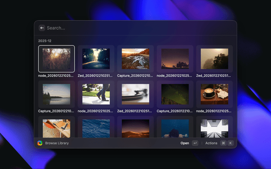Click the back arrow icon
Screen dimensions: 271x169
pos(42,28)
